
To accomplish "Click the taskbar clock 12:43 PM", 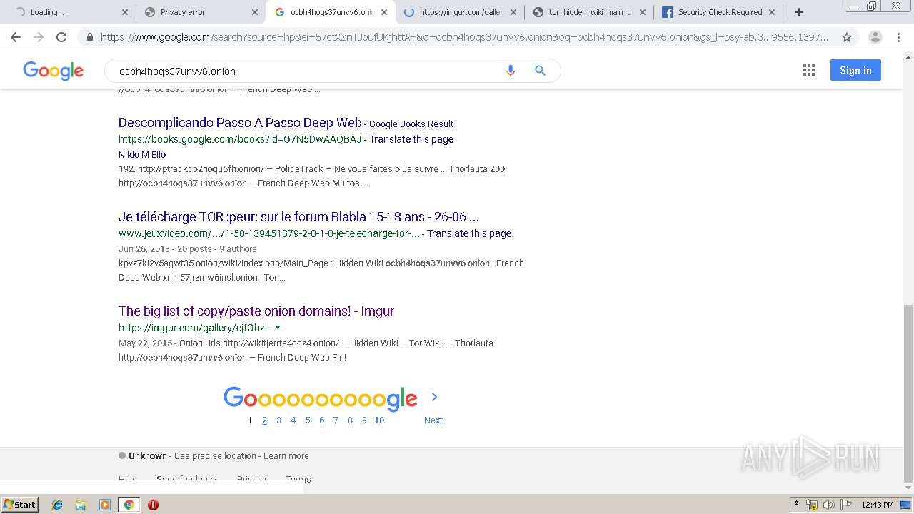I will tap(878, 505).
